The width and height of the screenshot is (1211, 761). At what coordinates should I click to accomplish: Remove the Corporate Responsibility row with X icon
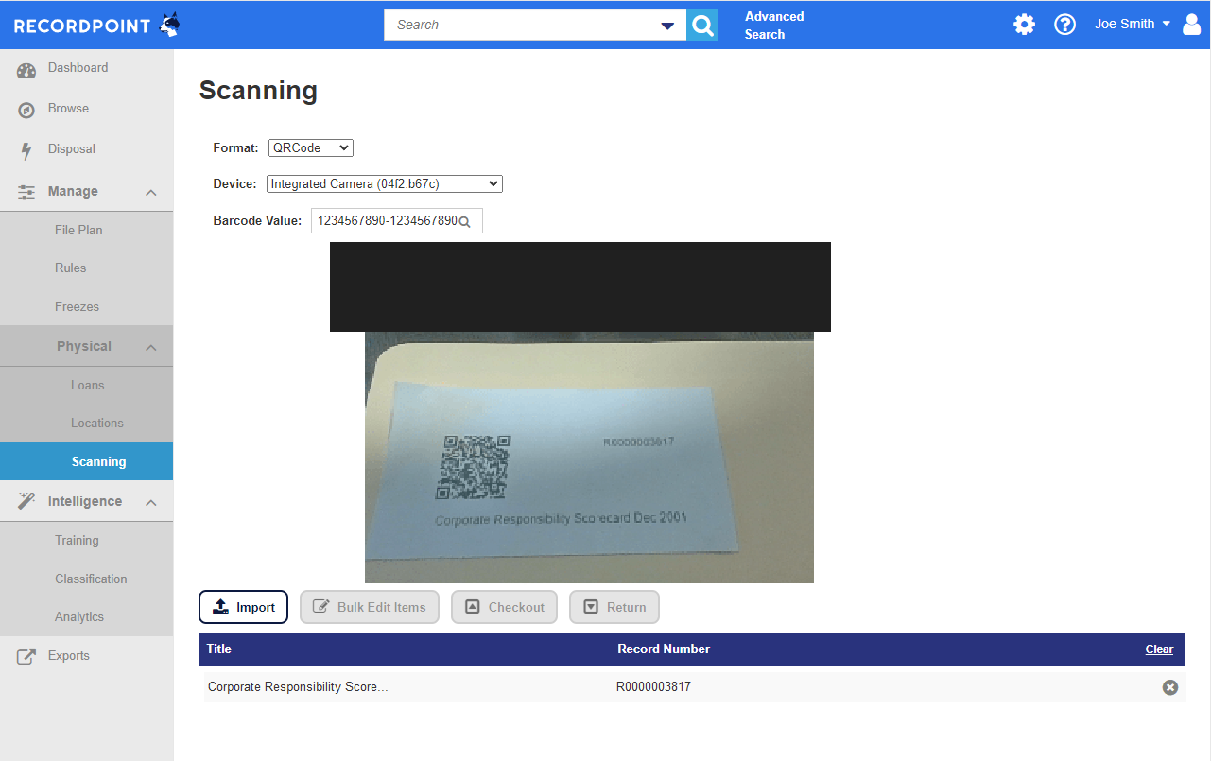point(1170,687)
